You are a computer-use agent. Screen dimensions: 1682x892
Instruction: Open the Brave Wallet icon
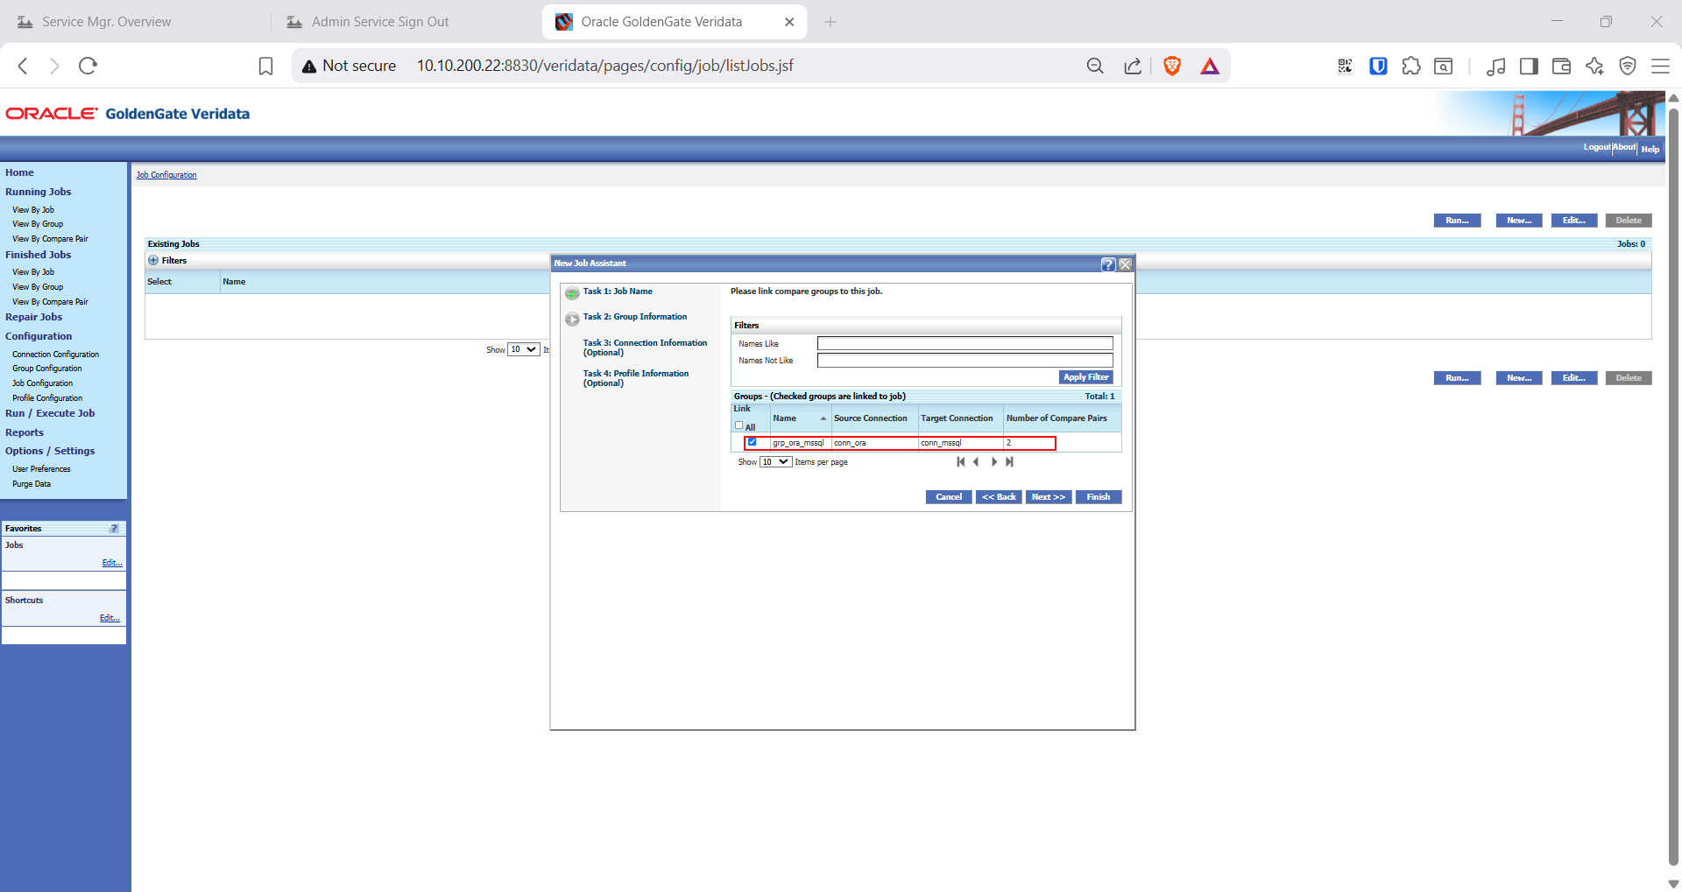1561,66
